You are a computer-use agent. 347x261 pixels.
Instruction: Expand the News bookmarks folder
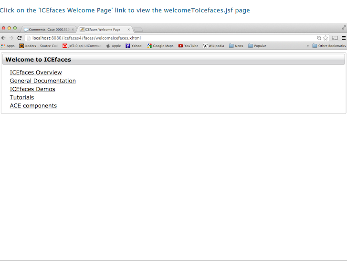[236, 46]
